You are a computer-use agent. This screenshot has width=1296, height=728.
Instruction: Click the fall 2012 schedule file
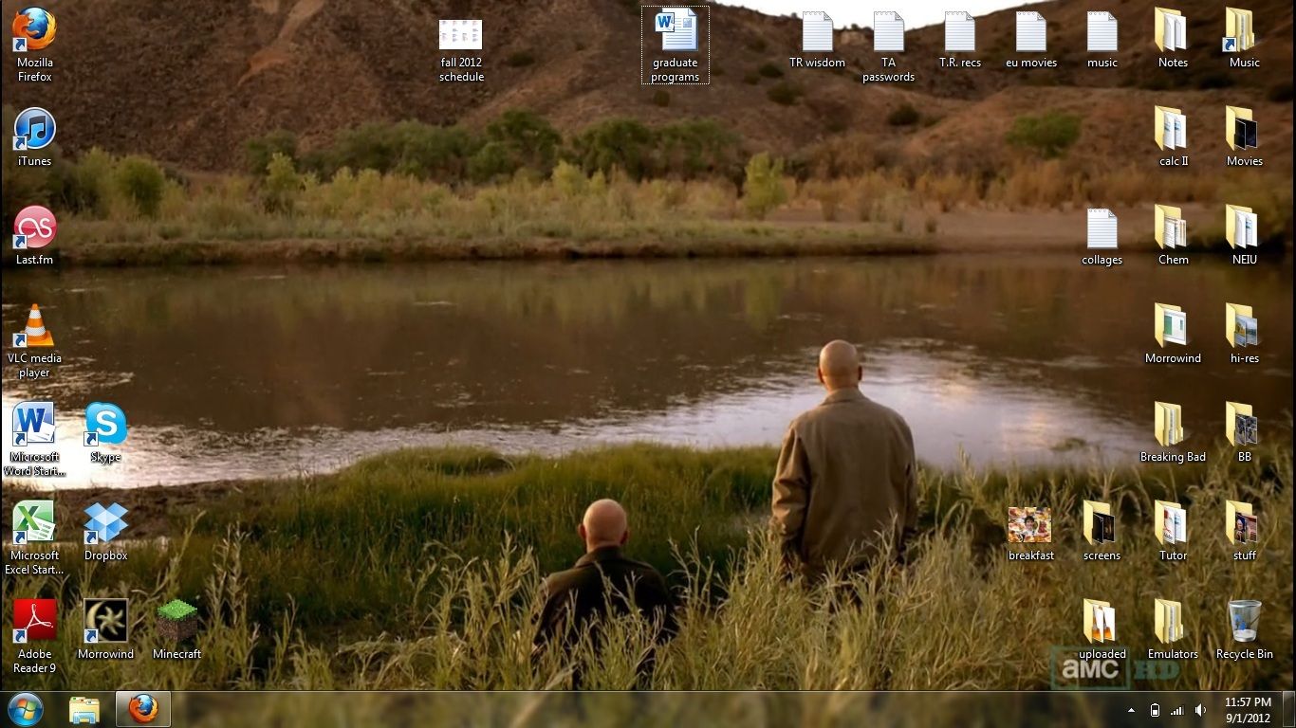click(461, 36)
